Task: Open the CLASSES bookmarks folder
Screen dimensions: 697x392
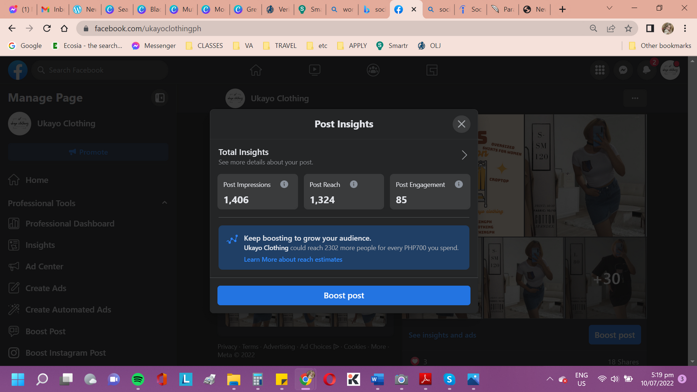Action: (204, 45)
